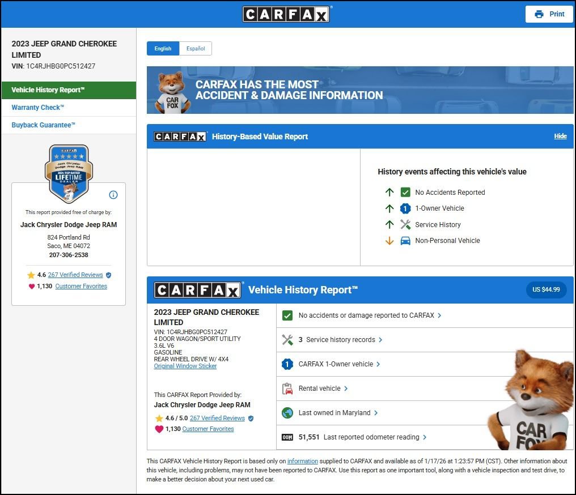Click the CARFAX logo in header

click(x=286, y=14)
